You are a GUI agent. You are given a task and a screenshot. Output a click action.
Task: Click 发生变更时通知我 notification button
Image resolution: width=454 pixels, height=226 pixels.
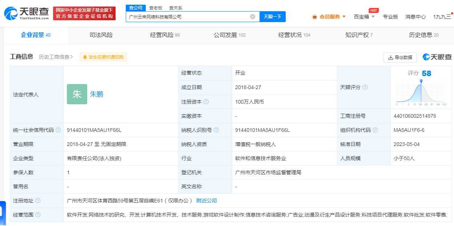coord(103,57)
